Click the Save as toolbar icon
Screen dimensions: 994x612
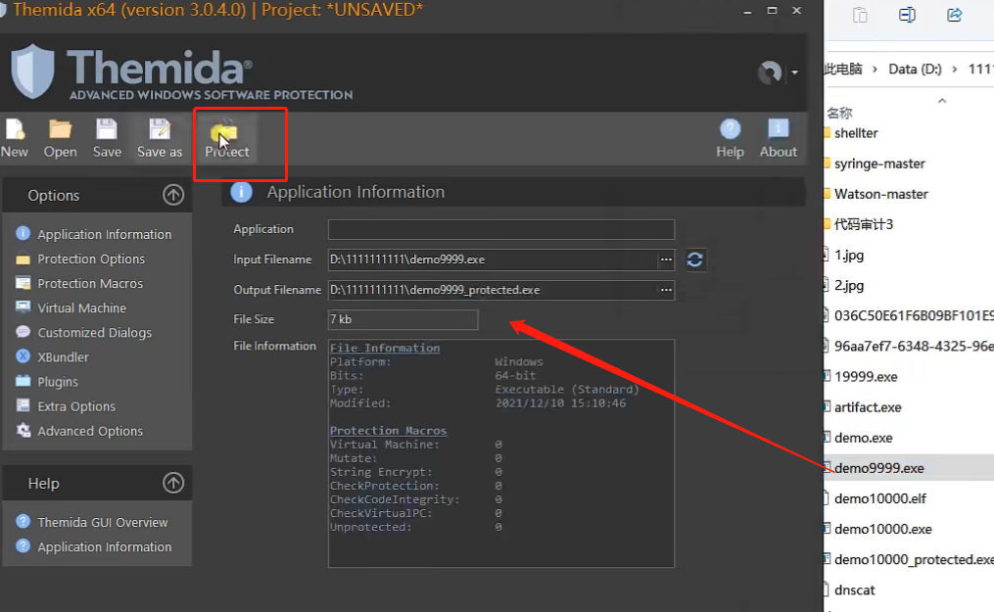tap(159, 137)
